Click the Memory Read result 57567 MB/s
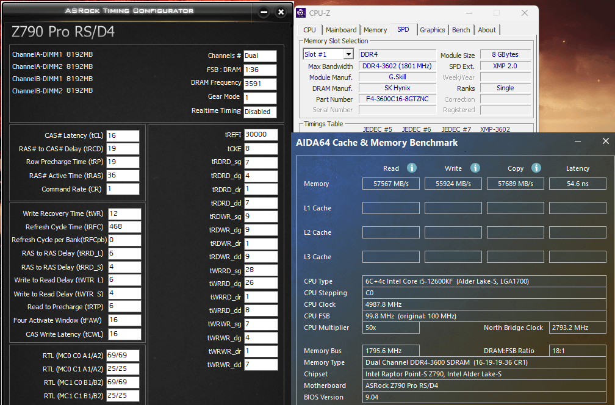This screenshot has height=405, width=615. (x=391, y=184)
